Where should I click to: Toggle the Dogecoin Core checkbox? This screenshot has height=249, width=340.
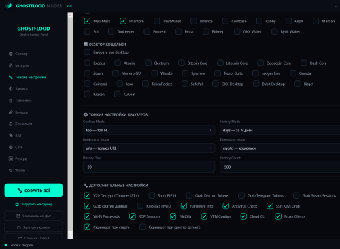(x=260, y=63)
